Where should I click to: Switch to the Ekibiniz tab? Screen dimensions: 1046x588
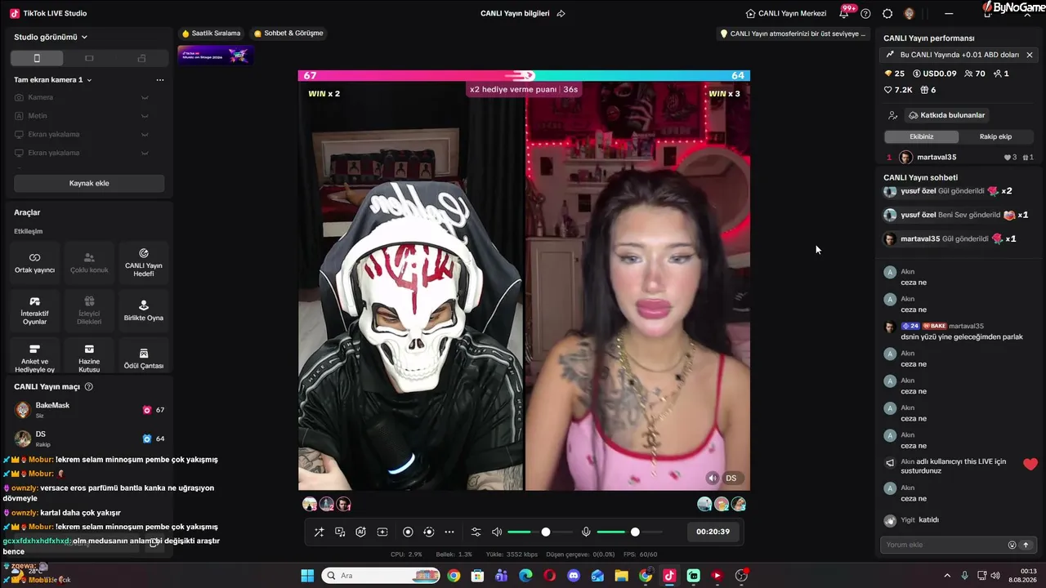tap(922, 136)
